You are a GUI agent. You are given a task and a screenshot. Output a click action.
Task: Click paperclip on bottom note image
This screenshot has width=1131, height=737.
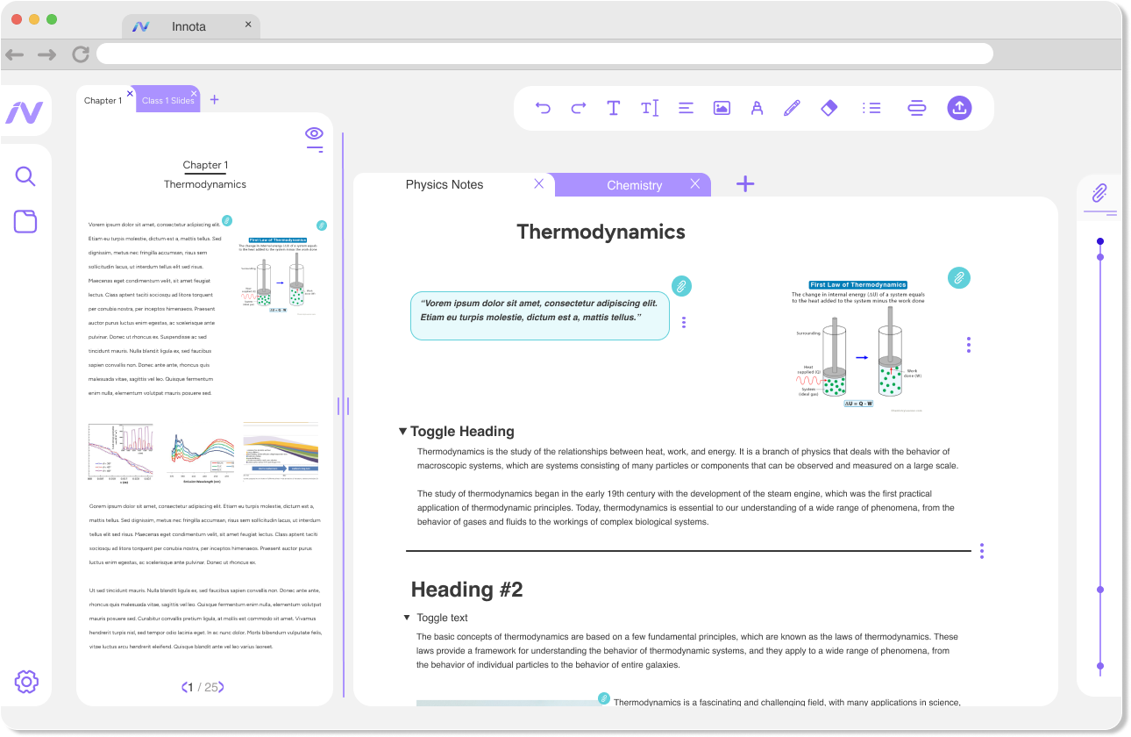[x=604, y=698]
